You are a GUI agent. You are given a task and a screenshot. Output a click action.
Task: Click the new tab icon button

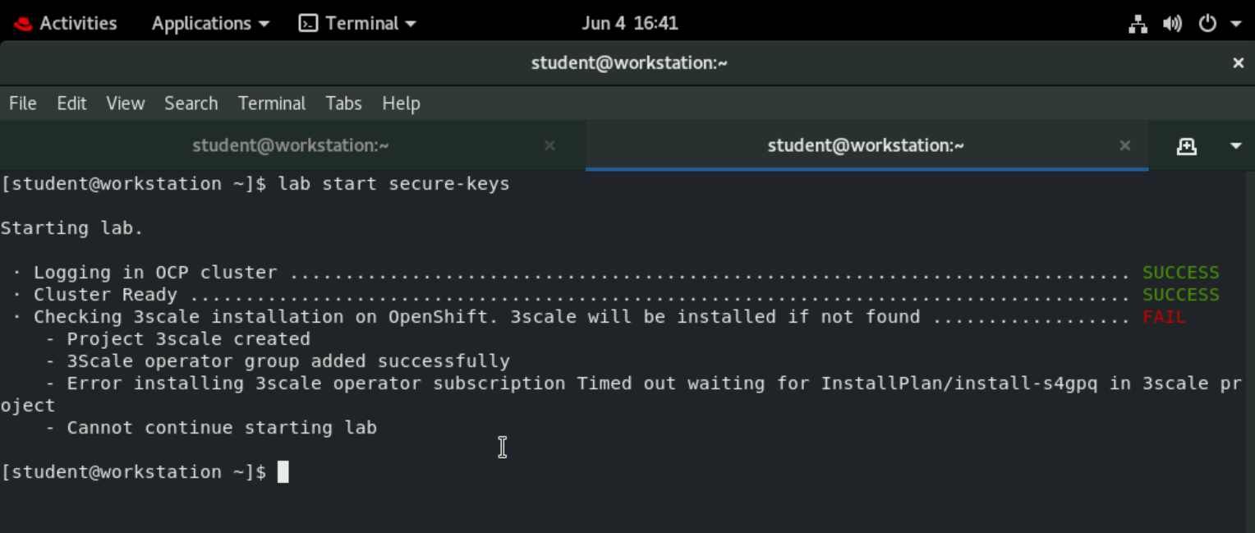[1186, 146]
